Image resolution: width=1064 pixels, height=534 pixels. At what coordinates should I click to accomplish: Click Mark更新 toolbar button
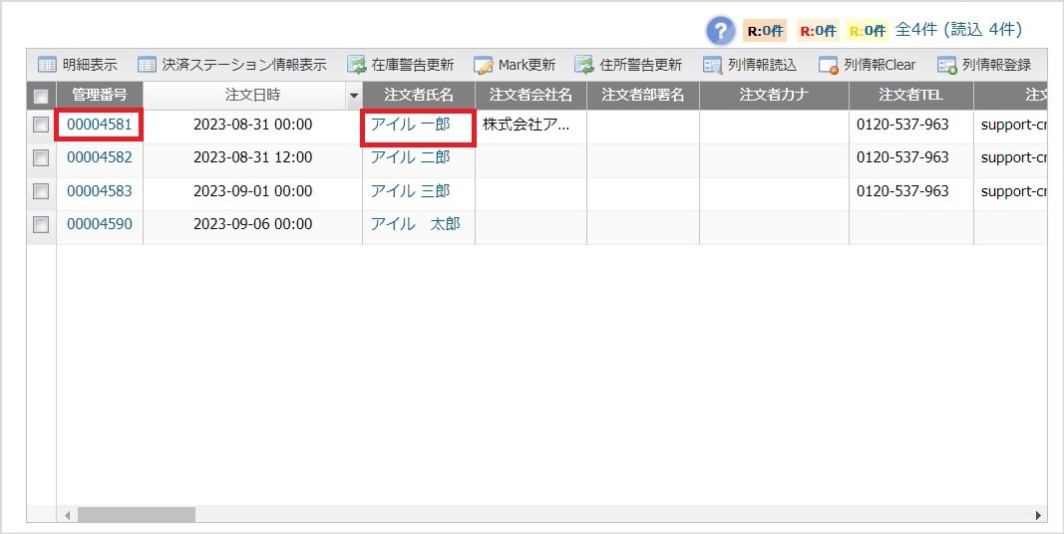(x=515, y=65)
